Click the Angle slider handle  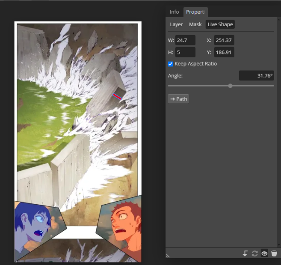230,86
